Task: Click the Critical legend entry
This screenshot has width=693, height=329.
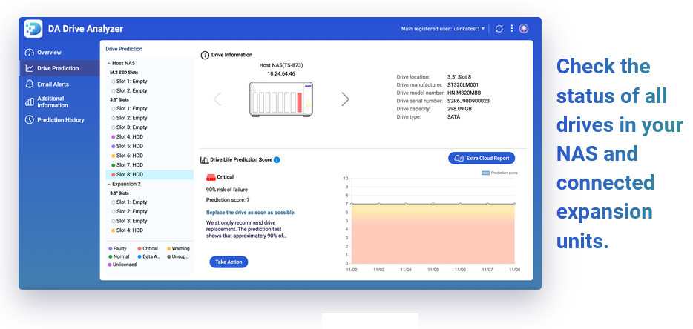Action: [148, 249]
